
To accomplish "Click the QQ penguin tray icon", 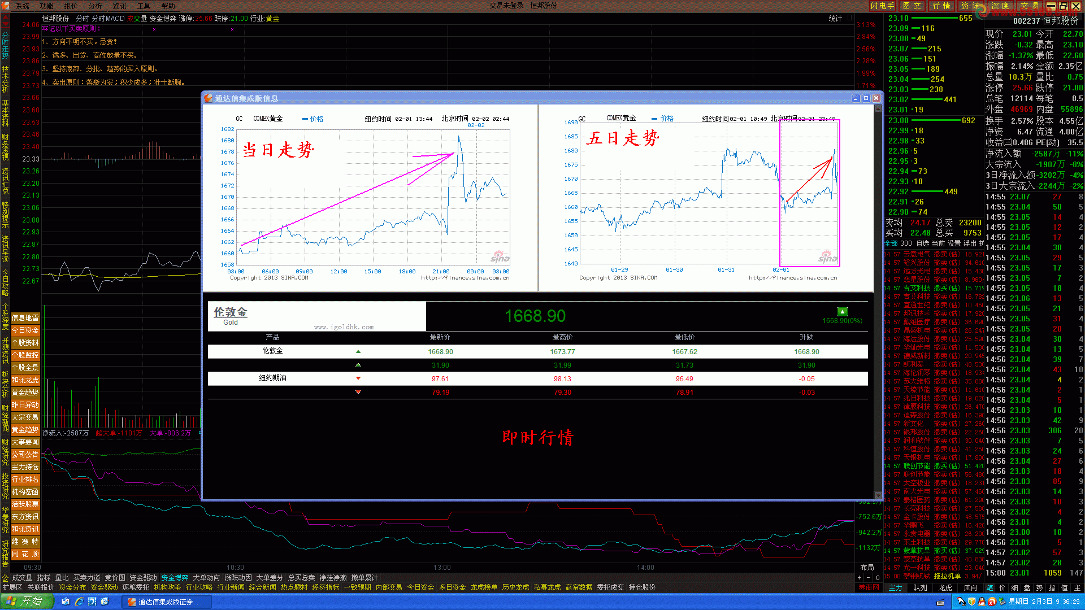I will 982,602.
